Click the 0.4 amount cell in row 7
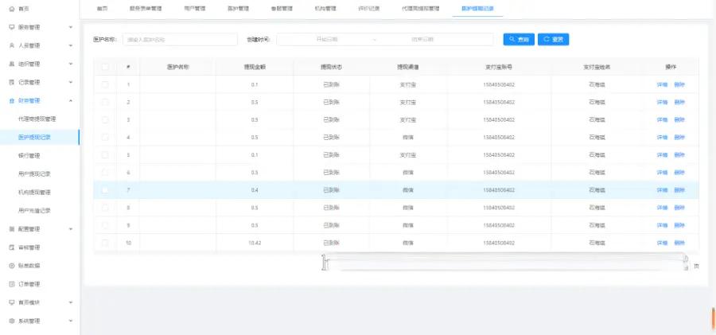This screenshot has width=716, height=335. click(x=255, y=190)
